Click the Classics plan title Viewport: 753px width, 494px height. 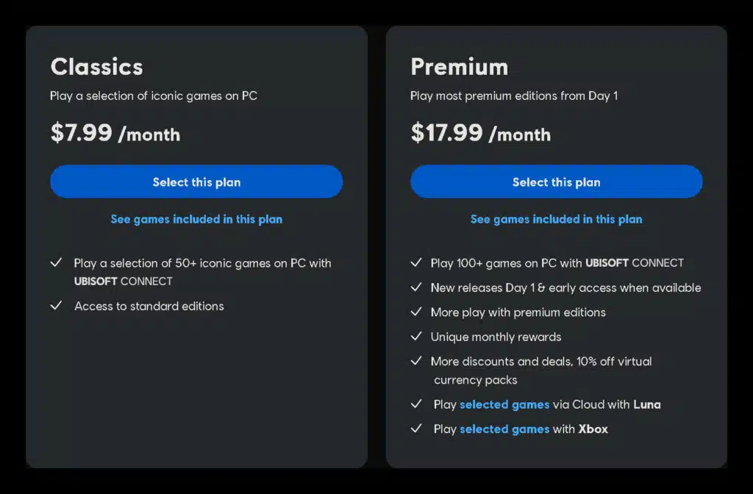96,67
